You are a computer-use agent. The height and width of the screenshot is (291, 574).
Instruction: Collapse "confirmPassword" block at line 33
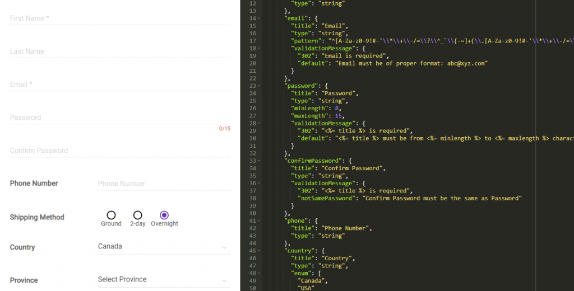tap(259, 161)
